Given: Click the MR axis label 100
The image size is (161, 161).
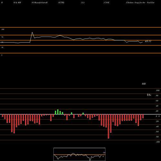Looking at the screenshot, I should point(157,90).
